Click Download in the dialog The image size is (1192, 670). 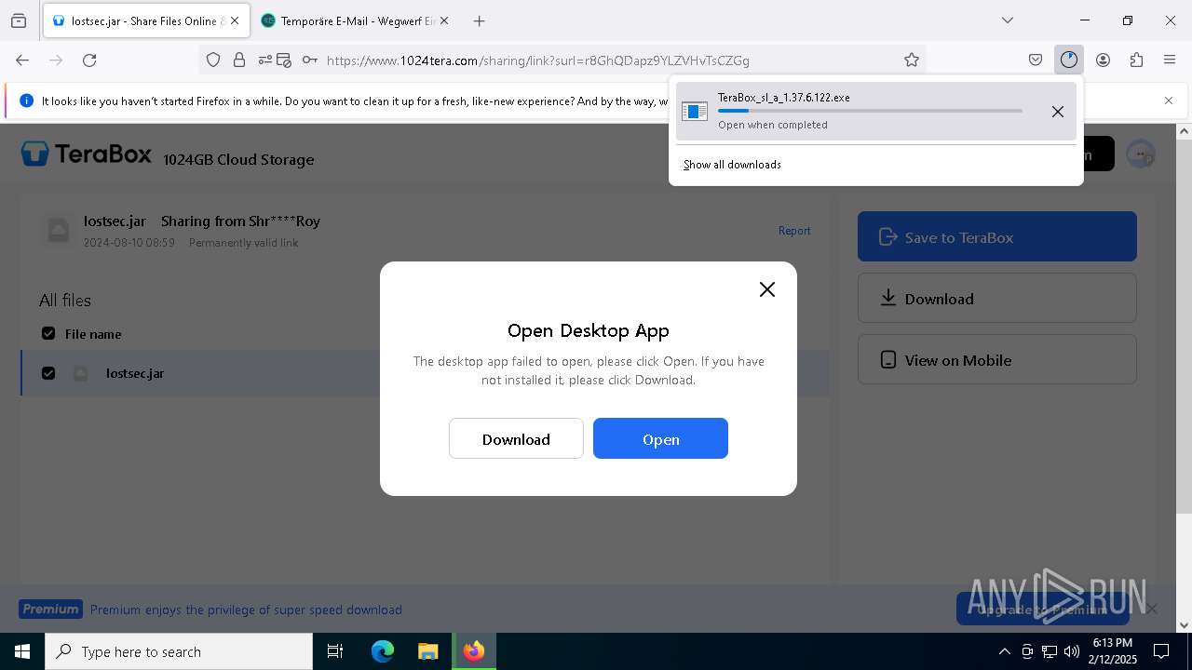pyautogui.click(x=516, y=438)
